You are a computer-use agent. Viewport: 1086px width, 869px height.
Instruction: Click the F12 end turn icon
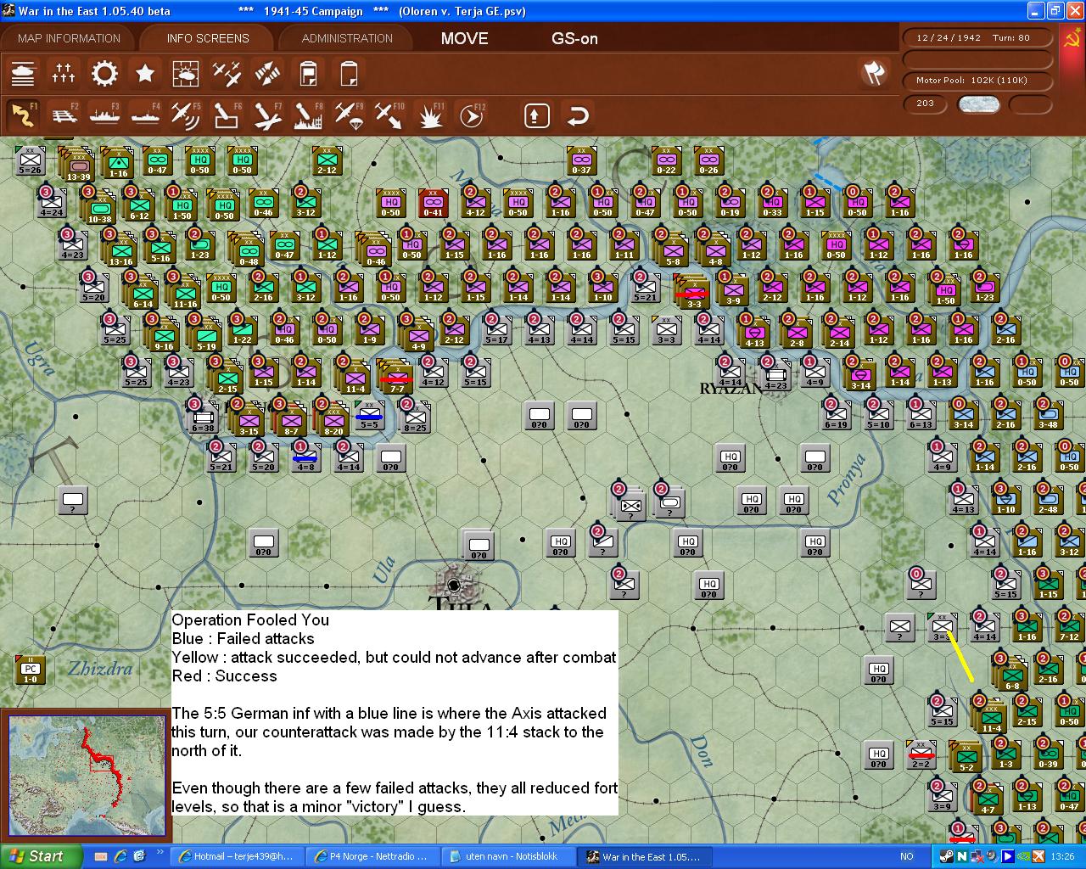pos(471,115)
